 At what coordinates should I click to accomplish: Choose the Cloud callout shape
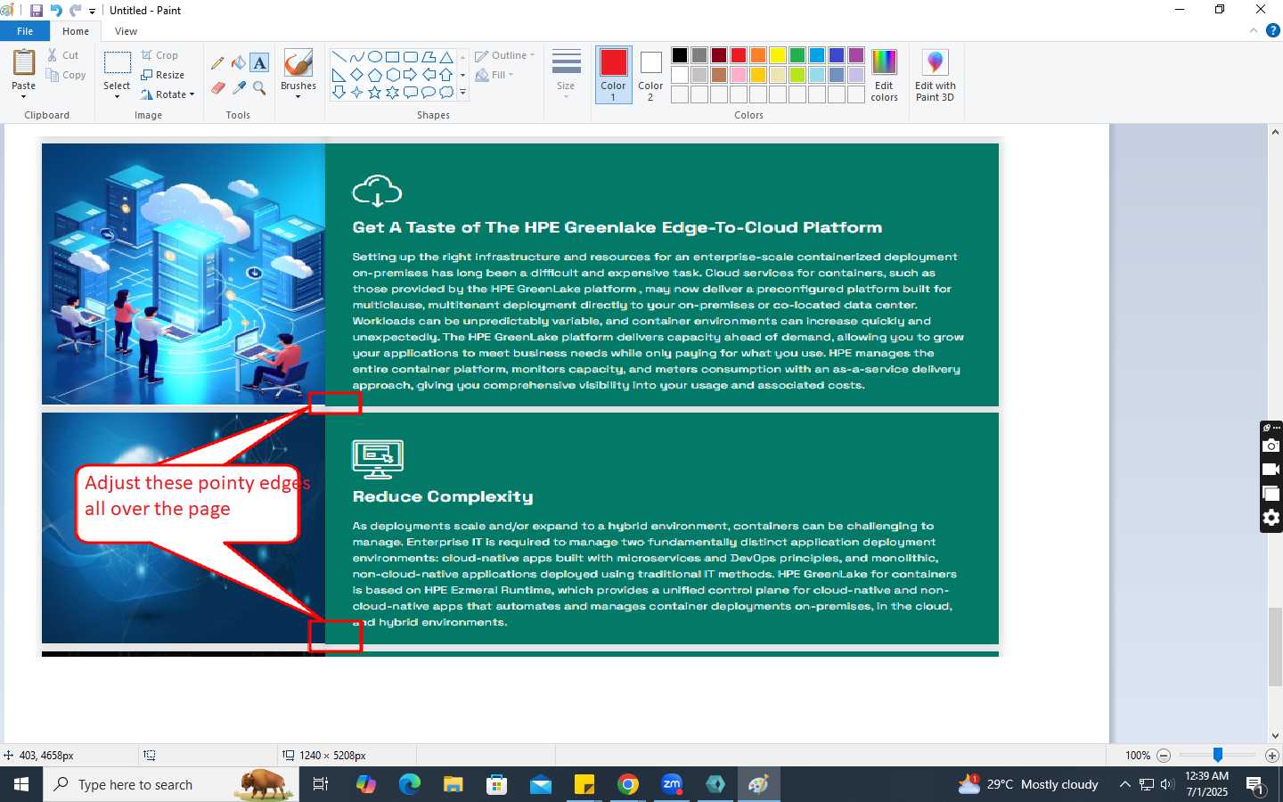coord(445,93)
